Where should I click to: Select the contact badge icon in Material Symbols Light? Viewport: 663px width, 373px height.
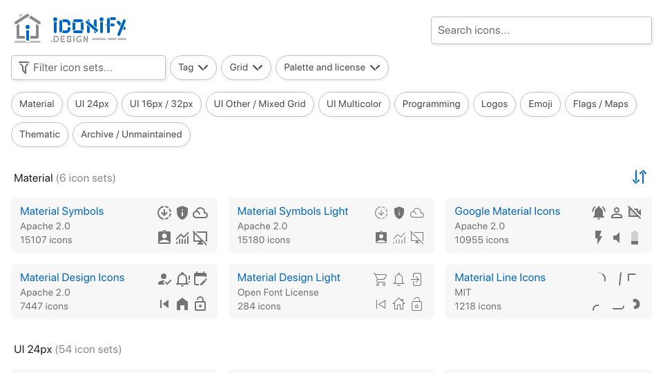381,238
